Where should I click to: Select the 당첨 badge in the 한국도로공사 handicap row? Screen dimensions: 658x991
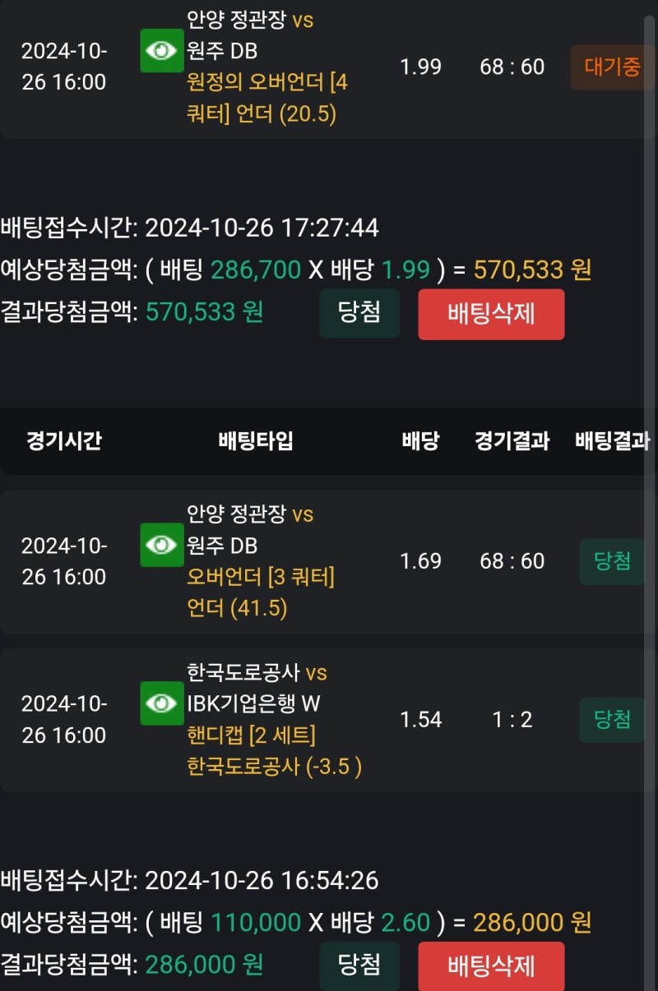click(612, 720)
